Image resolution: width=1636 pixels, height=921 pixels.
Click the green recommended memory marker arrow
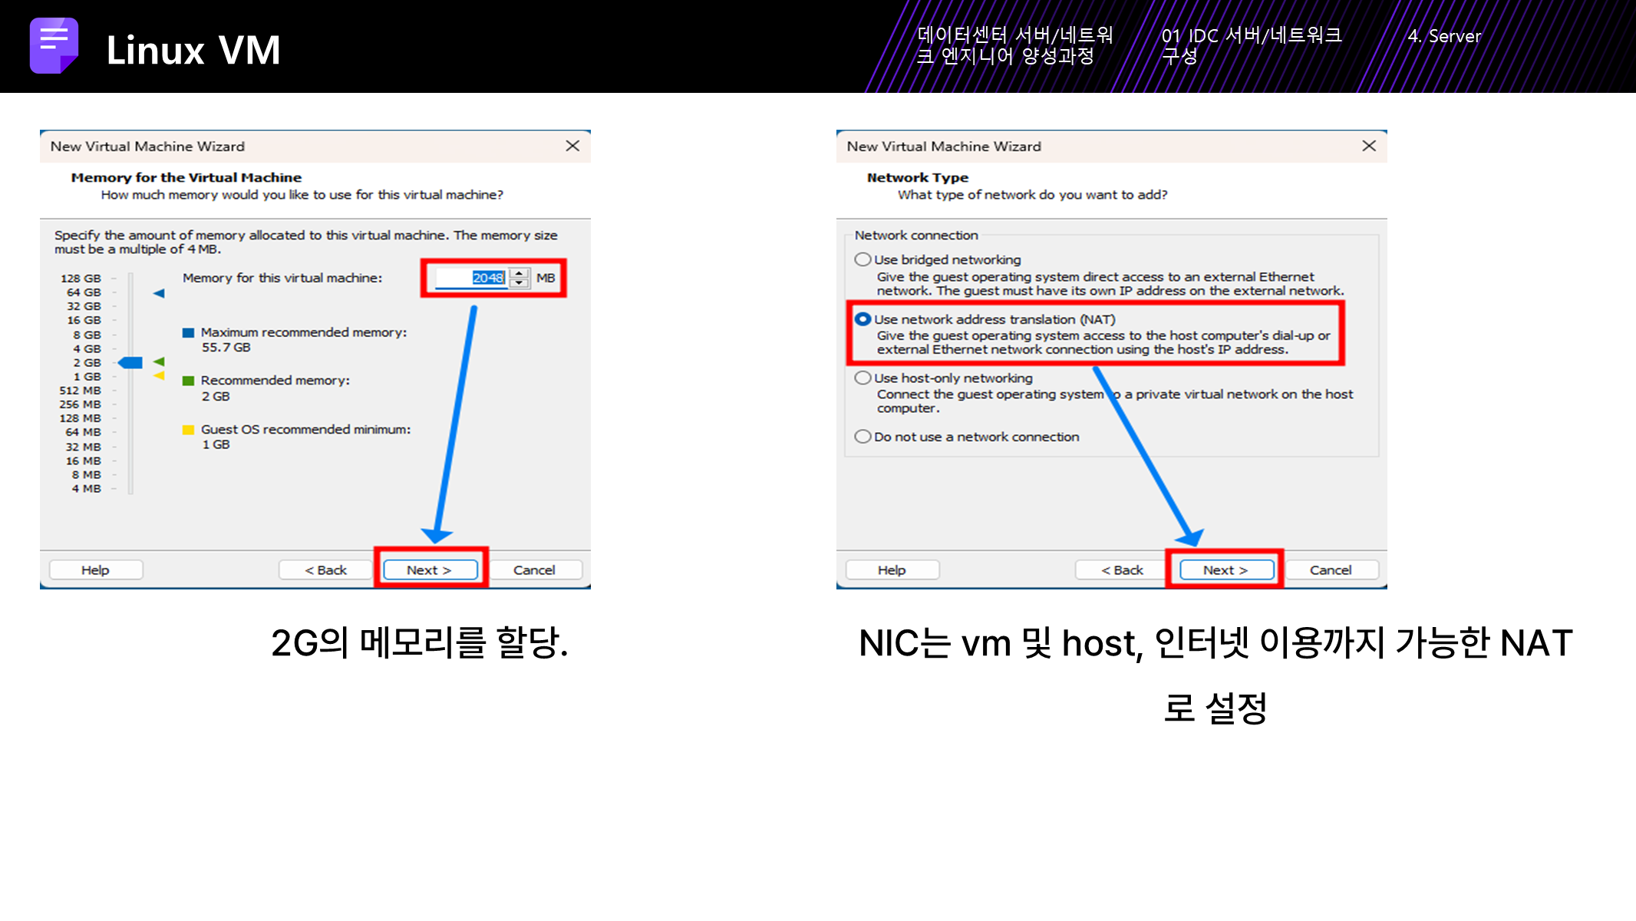(x=159, y=361)
